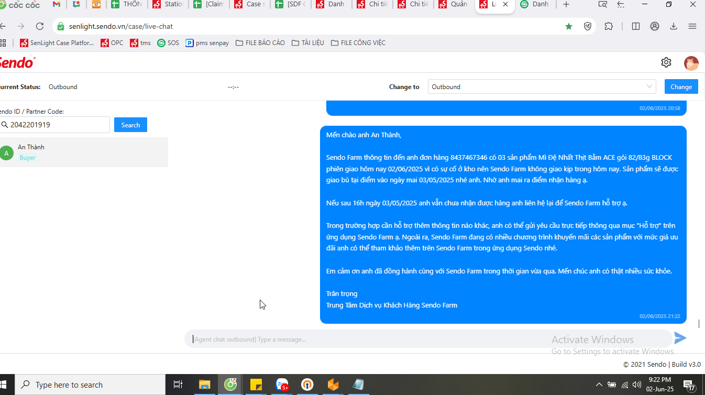Go forward with the browser forward arrow
The width and height of the screenshot is (705, 395).
click(21, 26)
